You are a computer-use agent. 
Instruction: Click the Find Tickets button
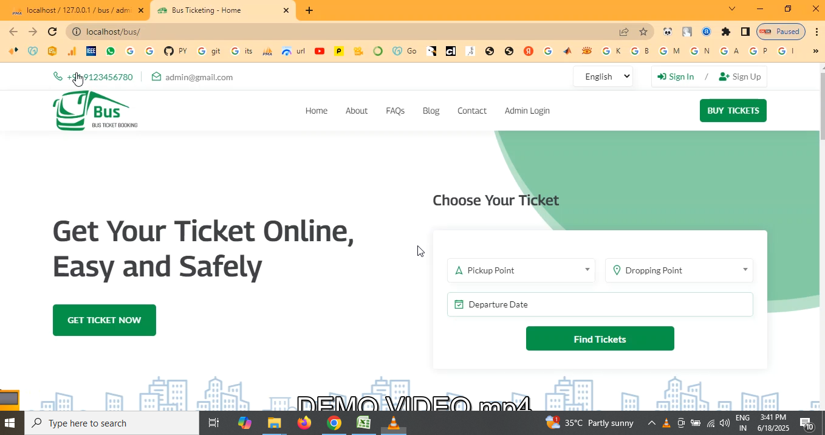[x=600, y=338]
